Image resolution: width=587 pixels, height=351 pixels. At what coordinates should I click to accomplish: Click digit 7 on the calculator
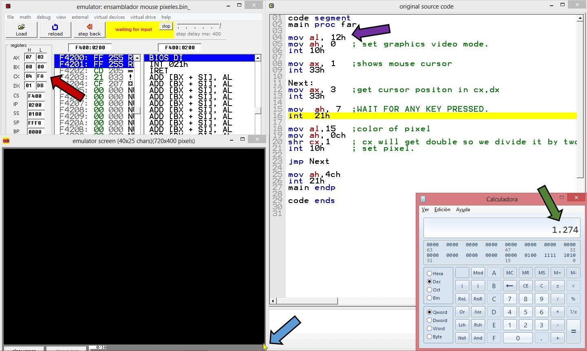pos(510,299)
